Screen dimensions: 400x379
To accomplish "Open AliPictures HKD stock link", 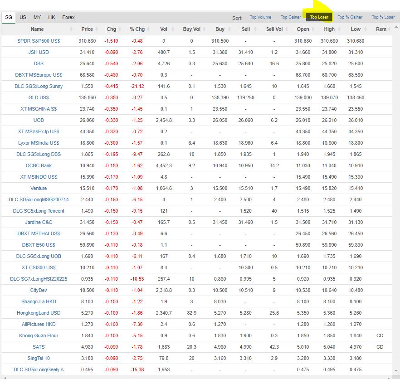I will (39, 324).
